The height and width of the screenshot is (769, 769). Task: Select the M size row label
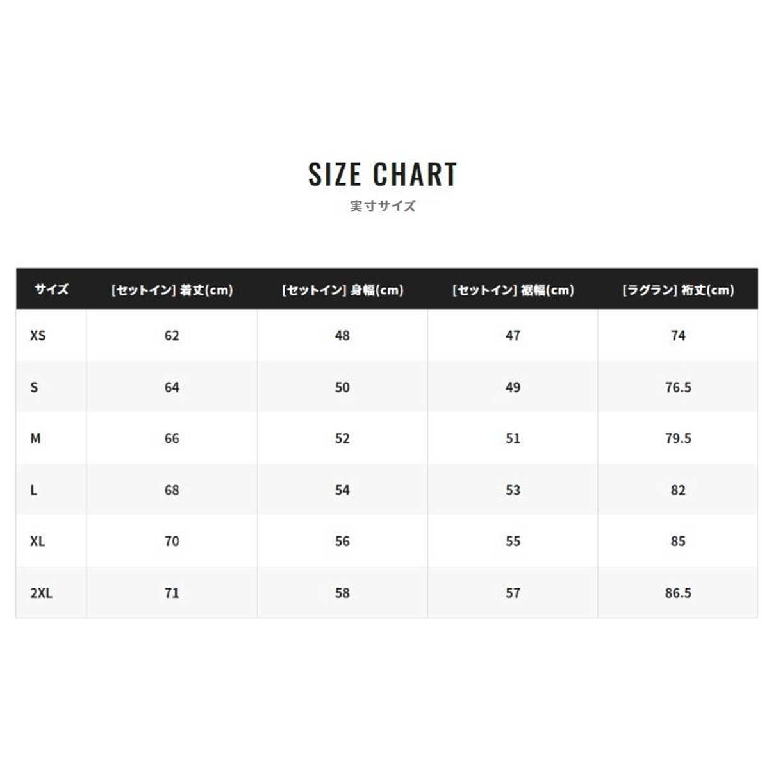point(35,438)
